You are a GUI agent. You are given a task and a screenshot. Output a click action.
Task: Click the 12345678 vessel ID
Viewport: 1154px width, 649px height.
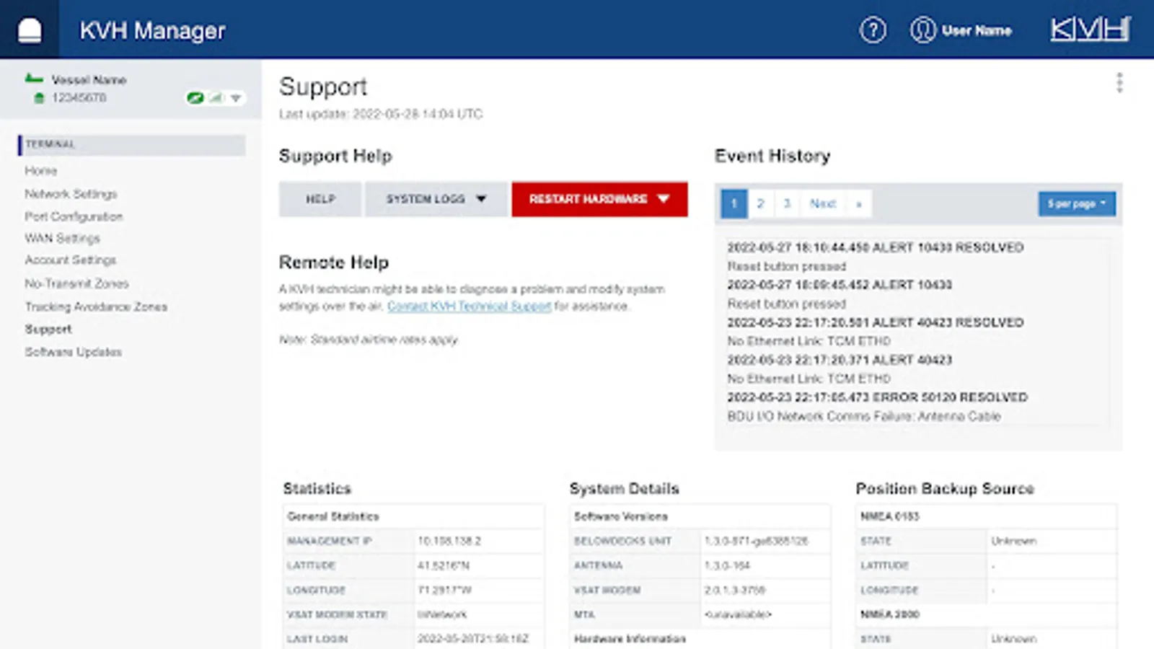pos(79,97)
